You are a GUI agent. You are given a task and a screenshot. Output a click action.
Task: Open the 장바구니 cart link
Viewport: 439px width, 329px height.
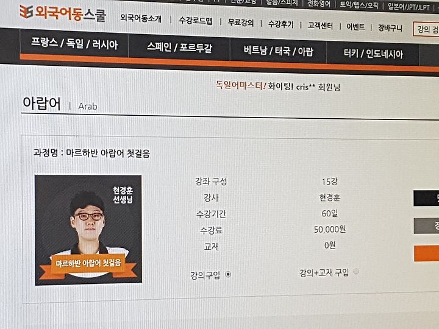[x=390, y=28]
